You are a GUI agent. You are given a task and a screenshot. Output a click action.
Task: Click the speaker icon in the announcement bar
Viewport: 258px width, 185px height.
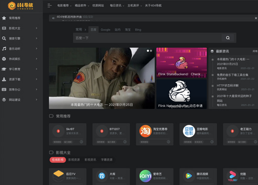coord(53,18)
